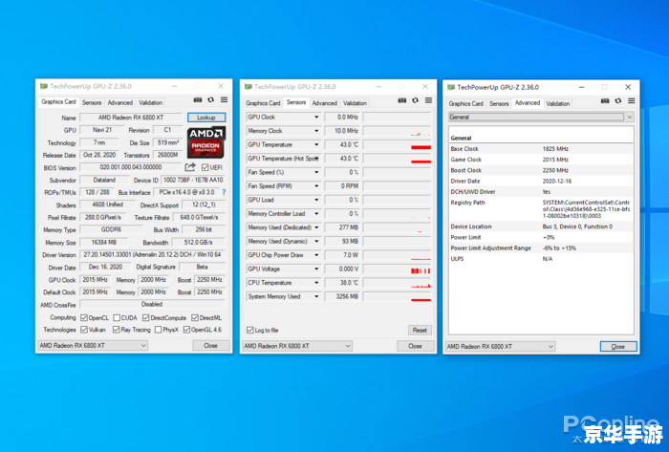669x452 pixels.
Task: Click GPU-Z app icon in Sensors window title
Action: (248, 87)
